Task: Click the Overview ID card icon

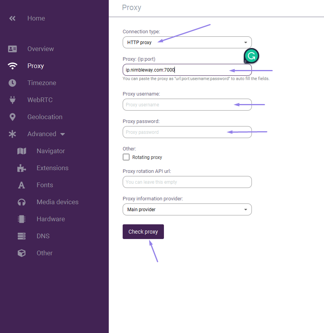Action: 12,49
